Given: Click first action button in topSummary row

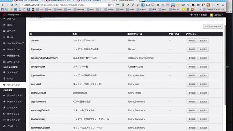Looking at the screenshot, I should tap(192, 119).
